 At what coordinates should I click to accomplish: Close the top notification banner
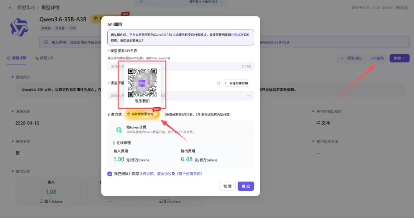click(221, 2)
